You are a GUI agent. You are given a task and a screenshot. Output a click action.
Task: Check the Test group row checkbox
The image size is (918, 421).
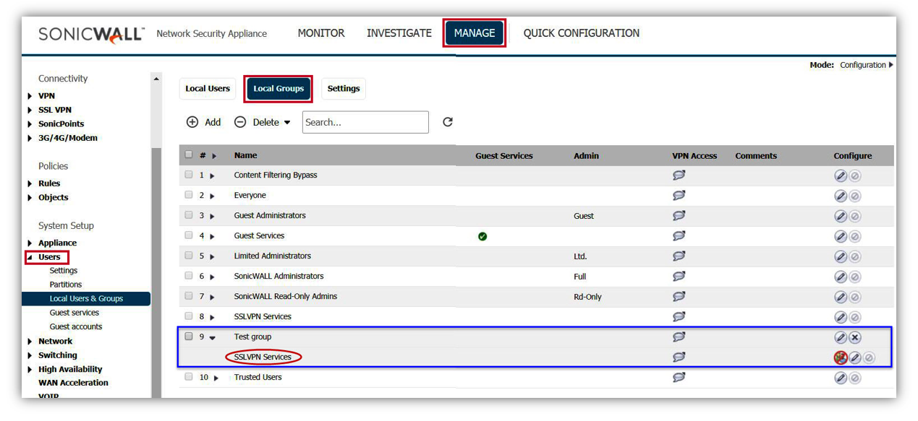click(189, 337)
